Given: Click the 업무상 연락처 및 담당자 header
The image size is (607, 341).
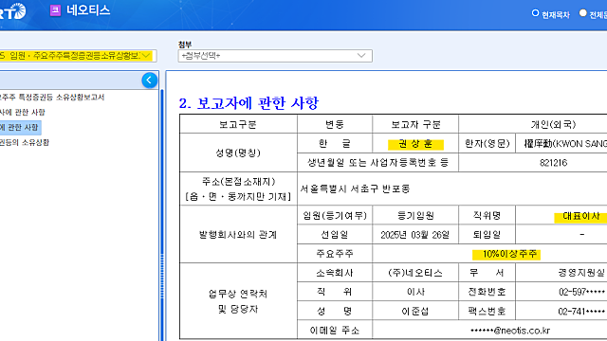Looking at the screenshot, I should point(238,301).
